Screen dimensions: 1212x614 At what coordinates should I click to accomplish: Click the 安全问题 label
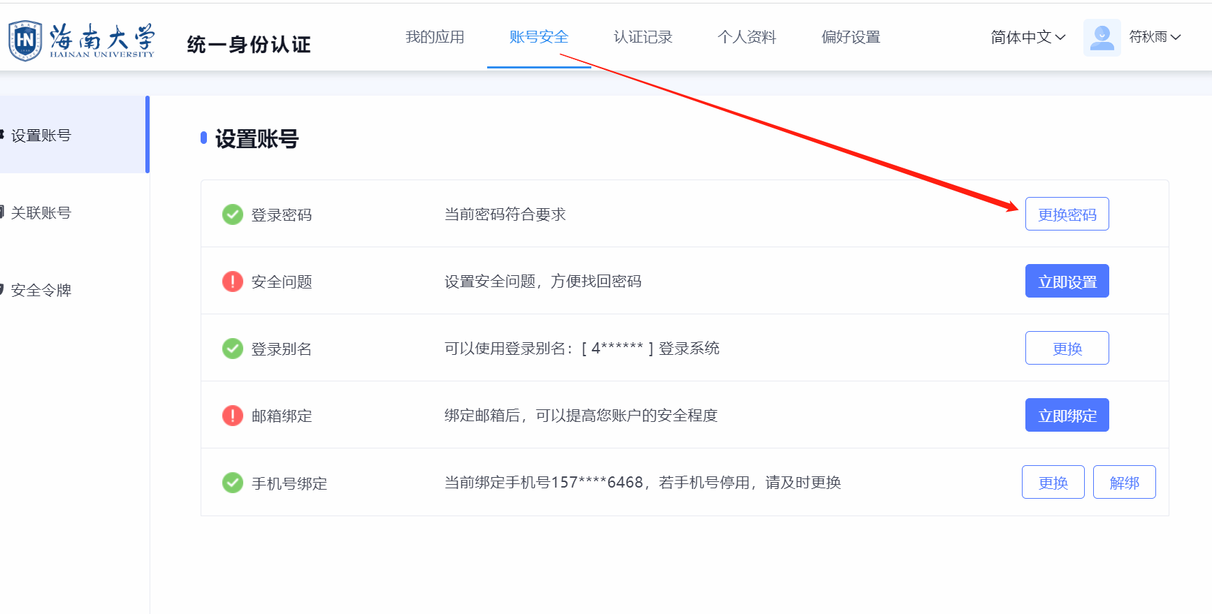click(x=282, y=282)
